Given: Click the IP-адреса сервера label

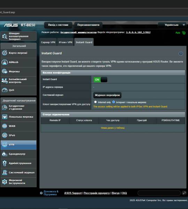Looking at the screenshot, I should coord(53,87).
